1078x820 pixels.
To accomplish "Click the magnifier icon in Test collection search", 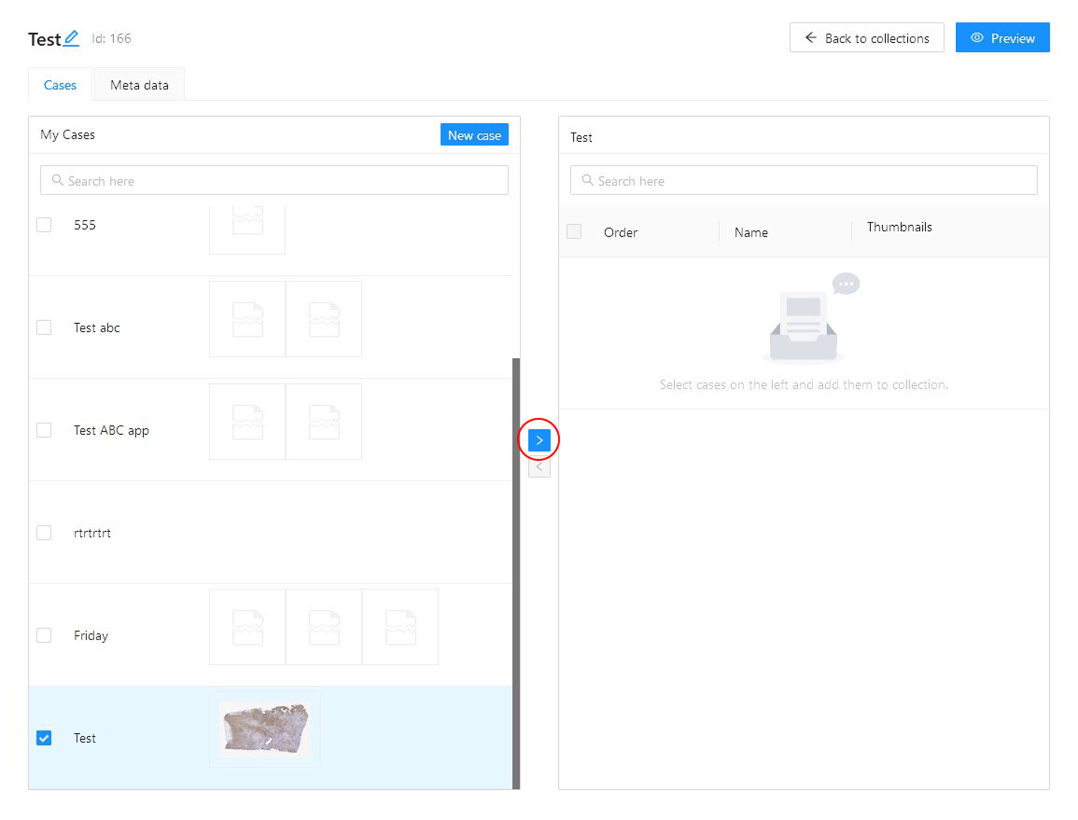I will point(587,180).
